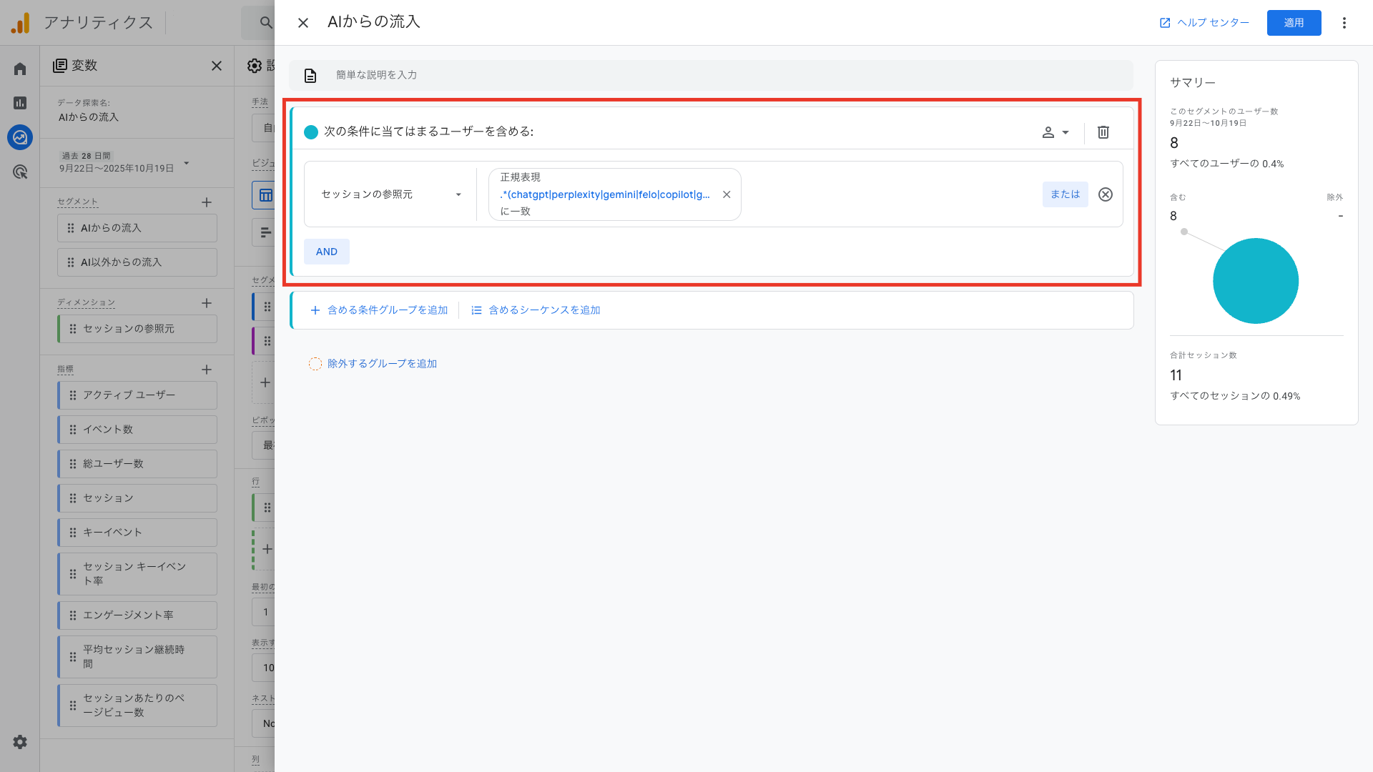Add a new segment with the plus icon
The image size is (1373, 772).
(x=207, y=202)
